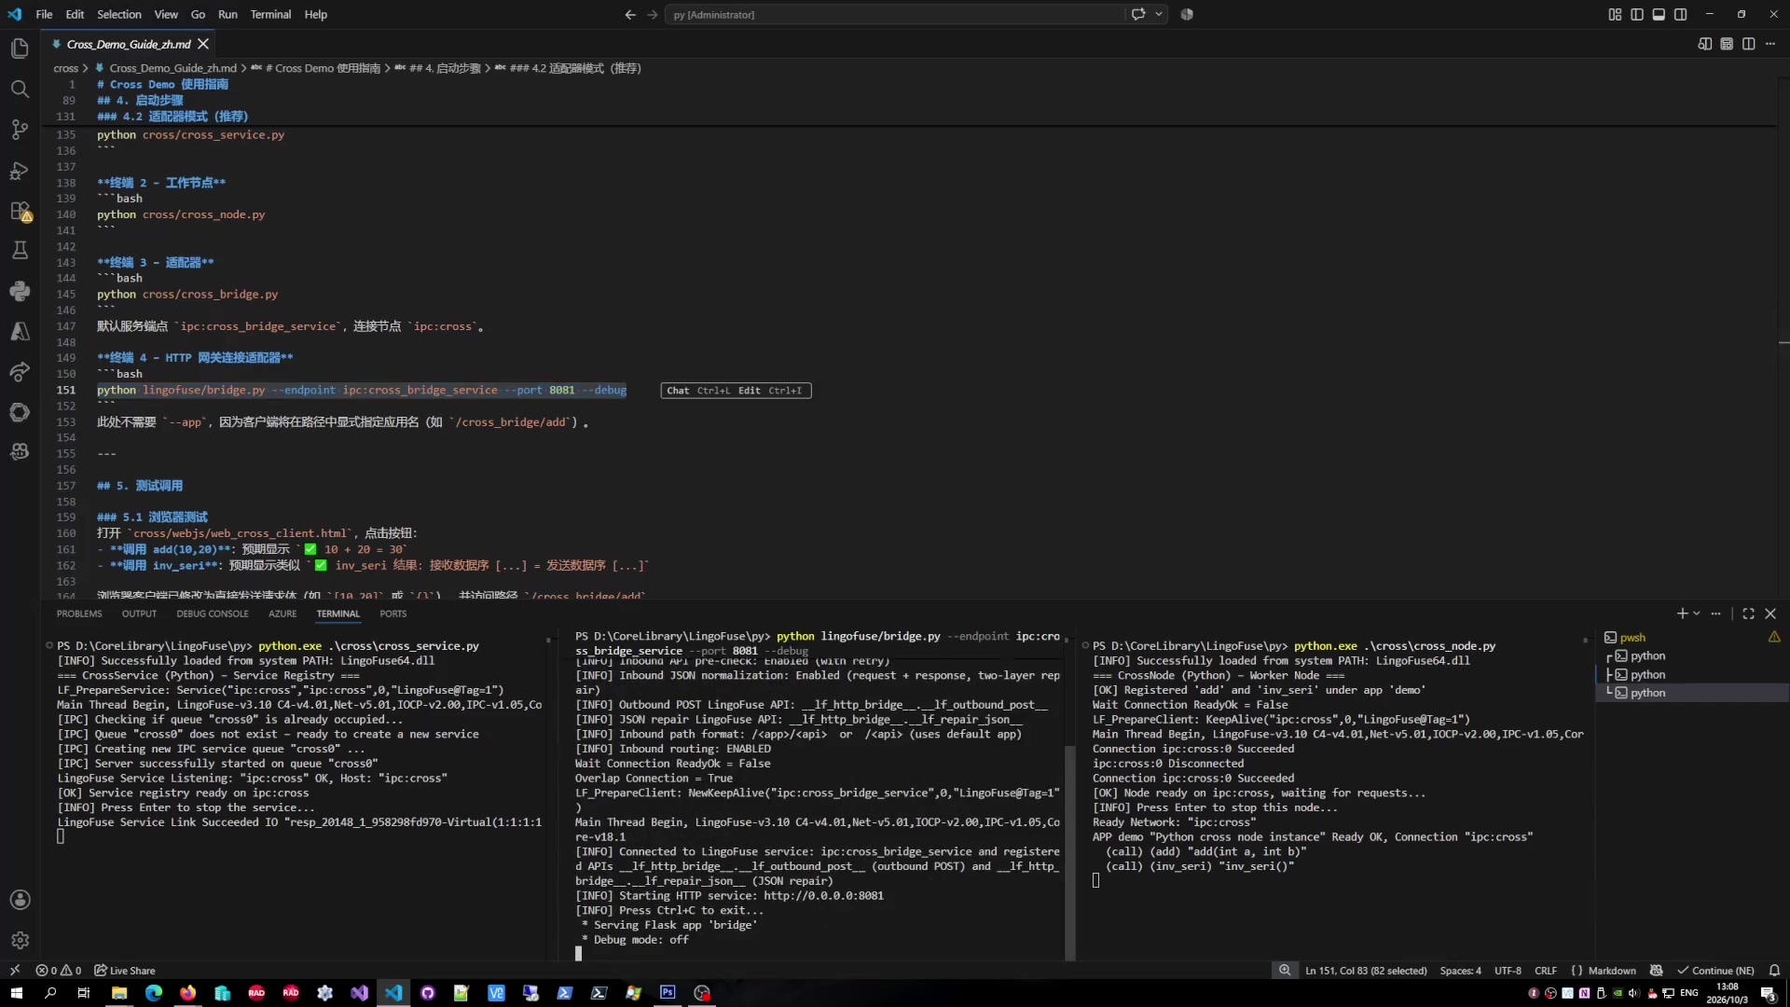
Task: Open the Terminal menu
Action: pos(270,14)
